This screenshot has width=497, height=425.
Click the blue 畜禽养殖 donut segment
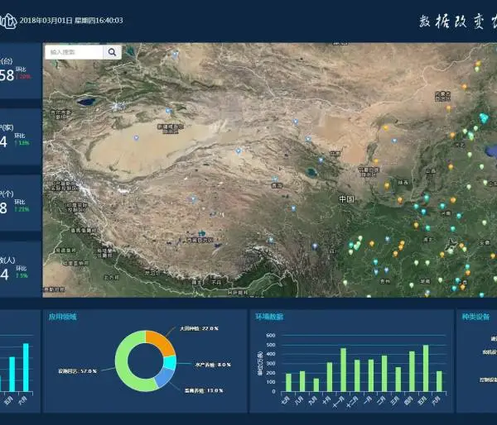pos(165,376)
